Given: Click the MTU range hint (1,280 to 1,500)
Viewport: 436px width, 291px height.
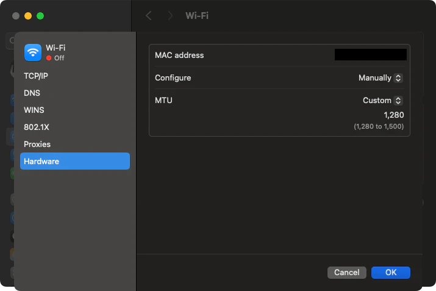Looking at the screenshot, I should click(x=379, y=126).
